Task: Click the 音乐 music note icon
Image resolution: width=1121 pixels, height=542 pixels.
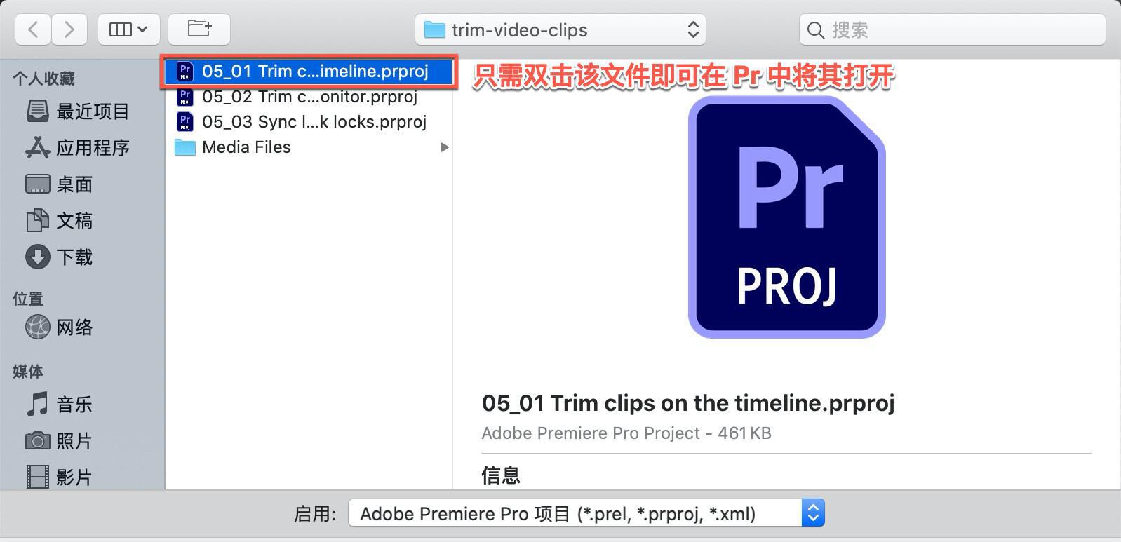Action: tap(38, 404)
